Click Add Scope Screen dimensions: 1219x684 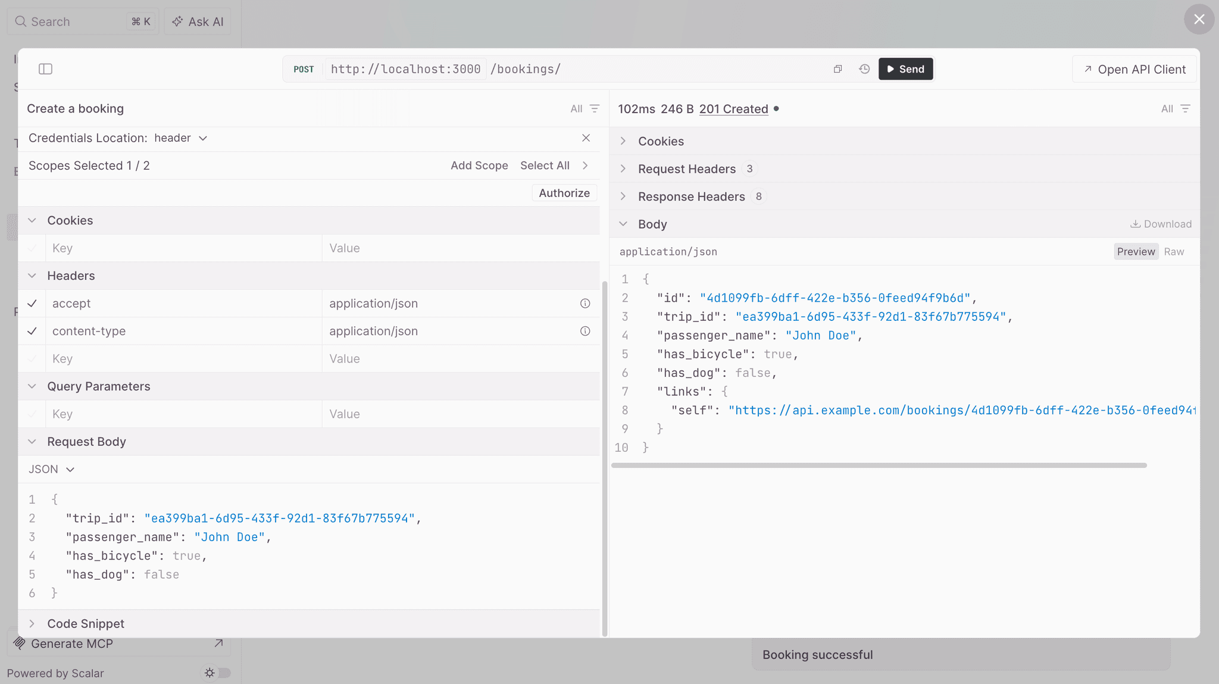pyautogui.click(x=479, y=165)
